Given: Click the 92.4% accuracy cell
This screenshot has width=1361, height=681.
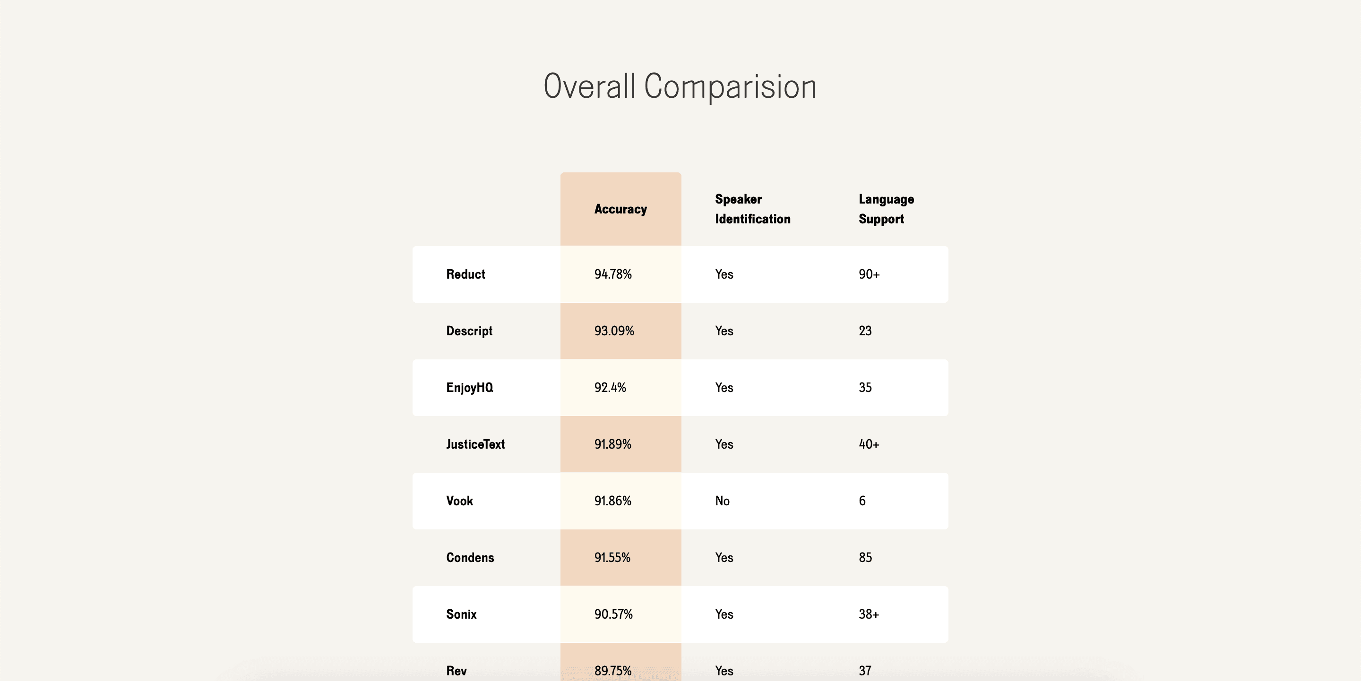Looking at the screenshot, I should click(610, 387).
